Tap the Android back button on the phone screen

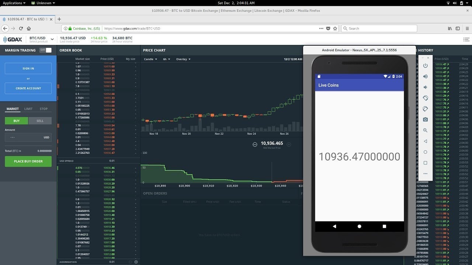pyautogui.click(x=334, y=226)
